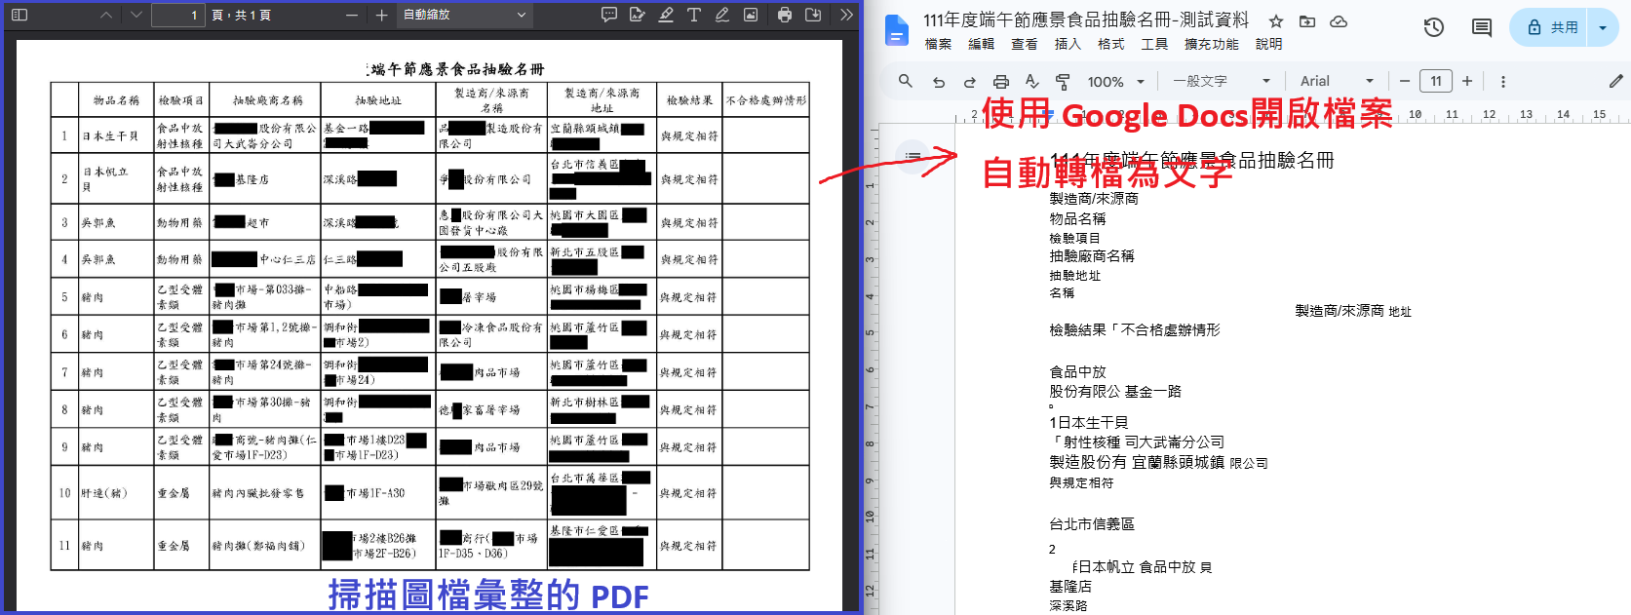Image resolution: width=1631 pixels, height=615 pixels.
Task: Print the Google Docs document
Action: (x=1000, y=82)
